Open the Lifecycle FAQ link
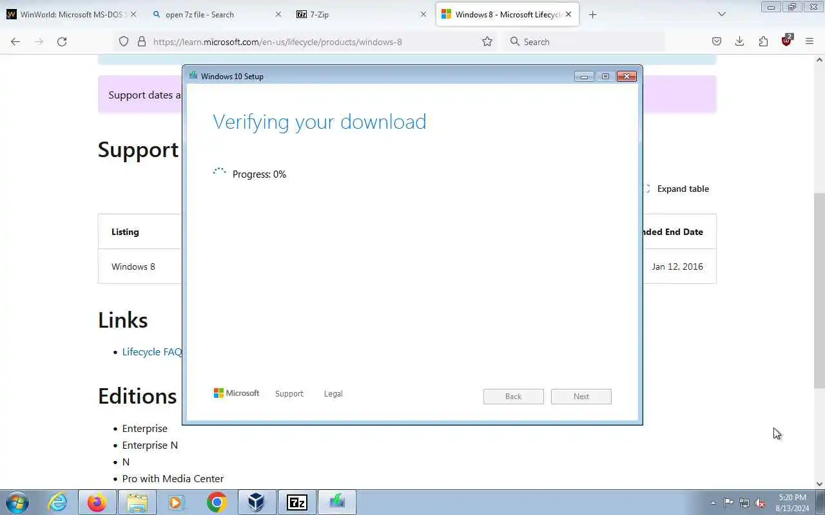 click(152, 351)
